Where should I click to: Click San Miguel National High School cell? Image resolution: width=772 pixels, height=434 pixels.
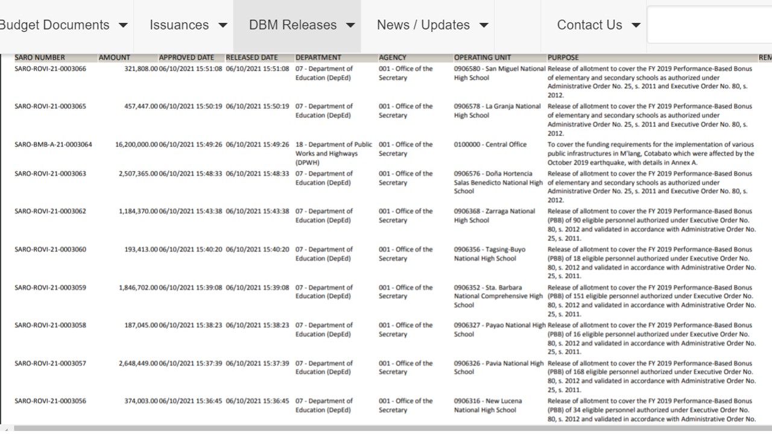point(499,73)
